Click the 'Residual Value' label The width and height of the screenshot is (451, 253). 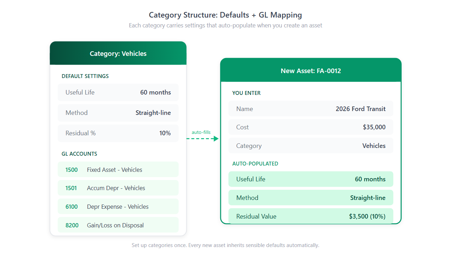[x=256, y=216]
